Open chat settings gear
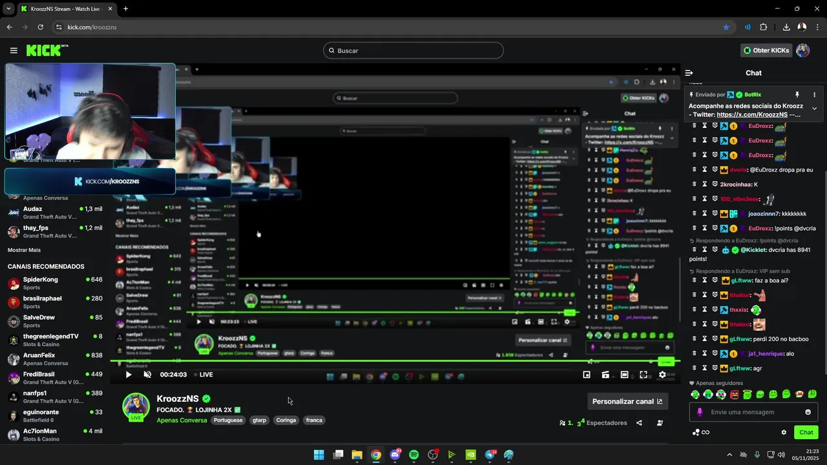The image size is (827, 465). click(x=784, y=432)
